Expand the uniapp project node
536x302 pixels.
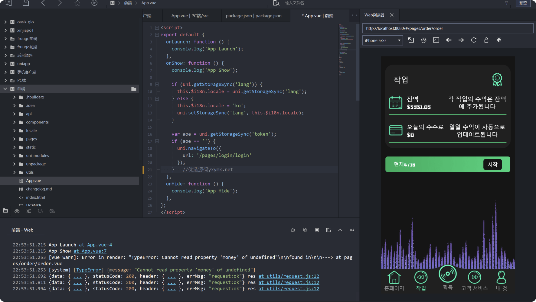[5, 64]
